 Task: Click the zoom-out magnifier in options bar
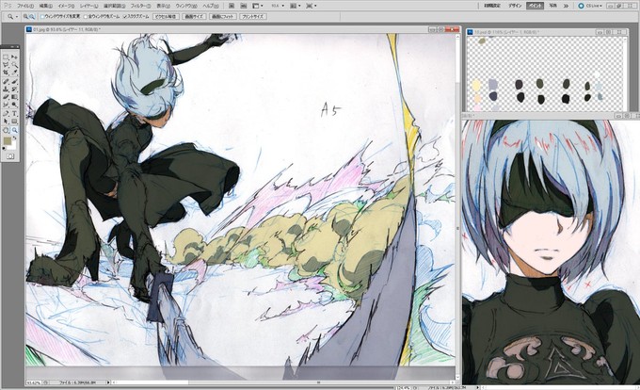32,17
